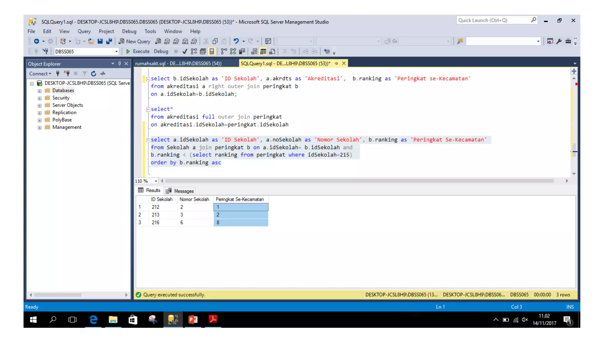Click the DAX query icon
Image resolution: width=608 pixels, height=342 pixels.
coord(194,41)
